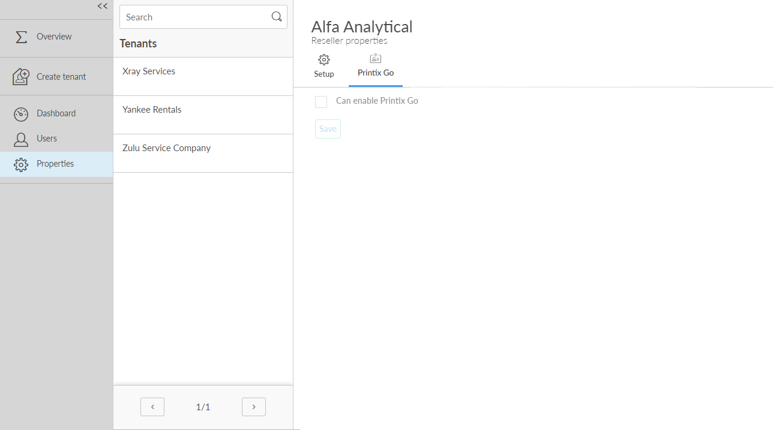The height and width of the screenshot is (430, 773).
Task: Go to previous tenants page
Action: point(152,407)
